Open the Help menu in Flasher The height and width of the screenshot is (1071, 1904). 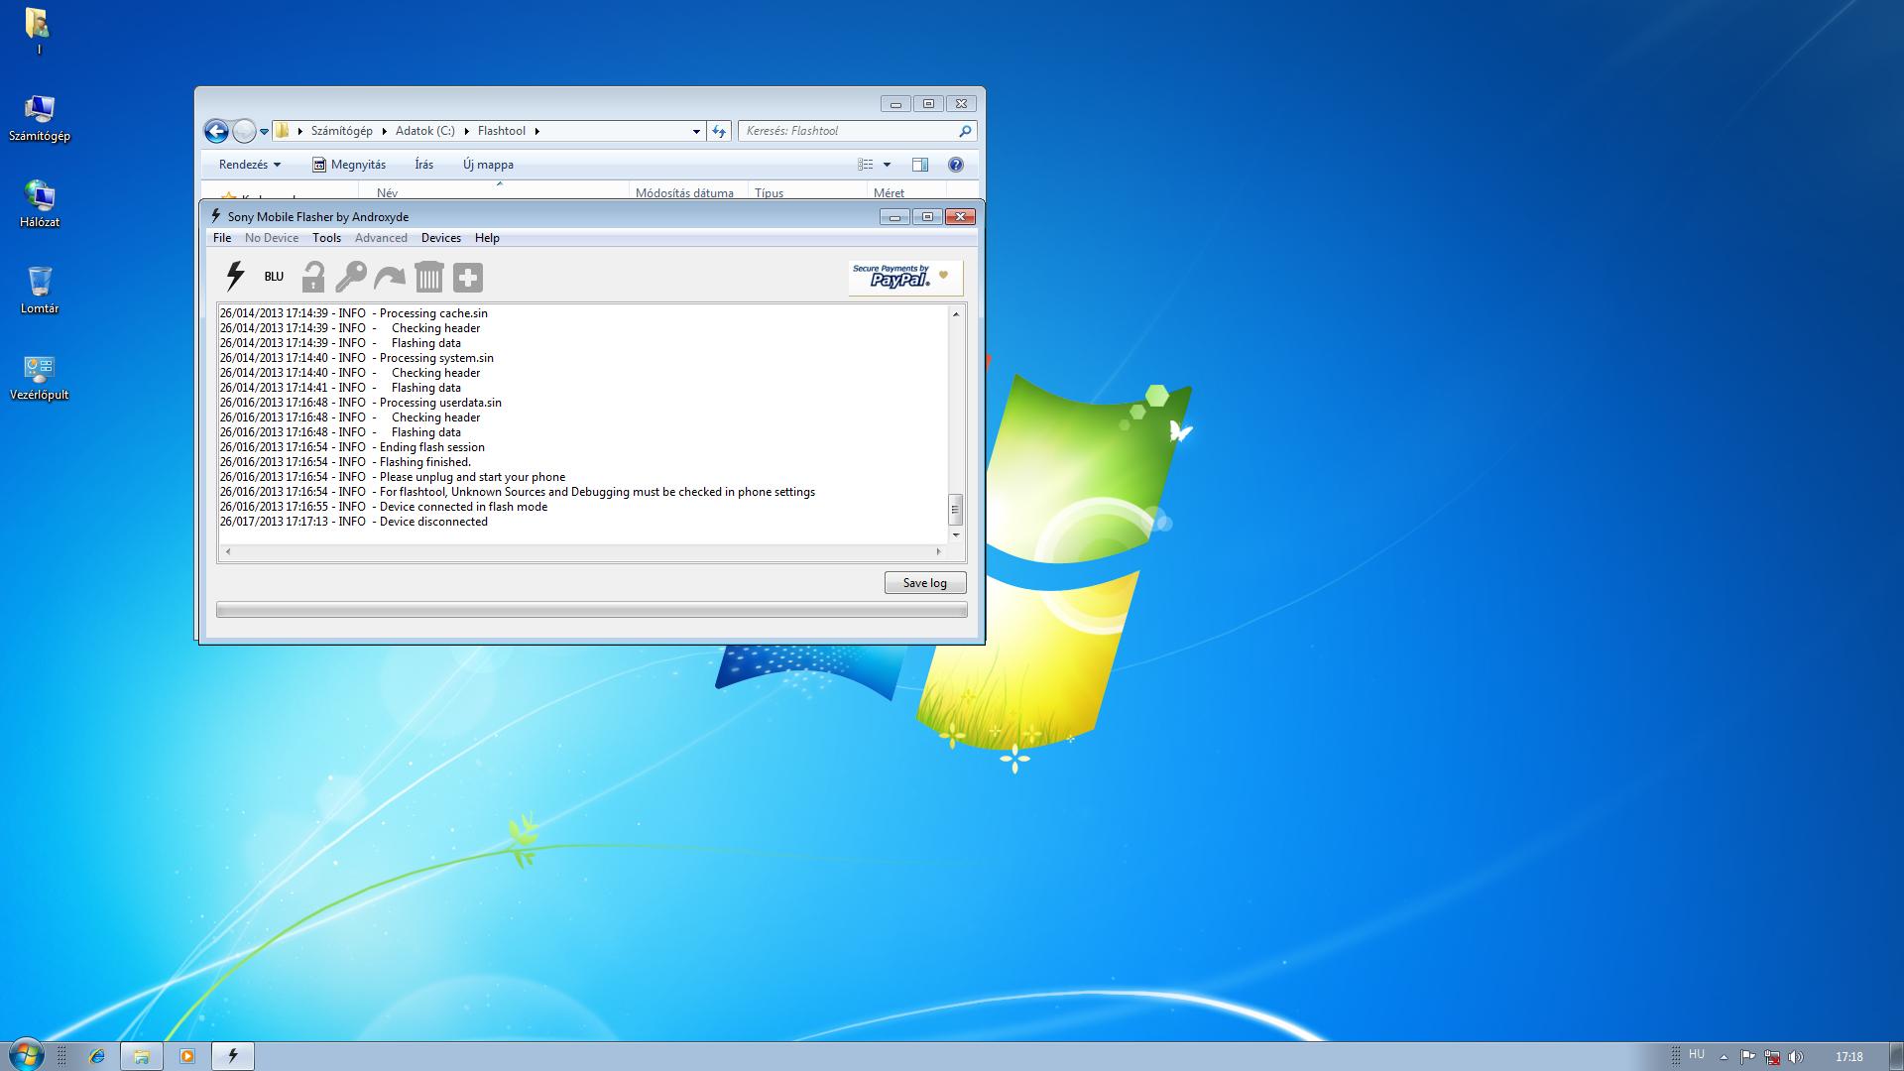487,238
